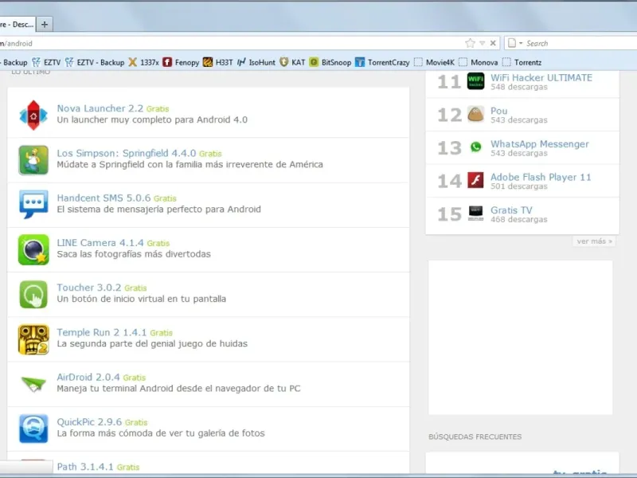
Task: Click the text 'La segunda parte del genial juego de huidas'
Action: pyautogui.click(x=152, y=343)
